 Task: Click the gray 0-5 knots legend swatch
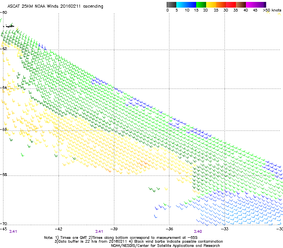coord(171,5)
